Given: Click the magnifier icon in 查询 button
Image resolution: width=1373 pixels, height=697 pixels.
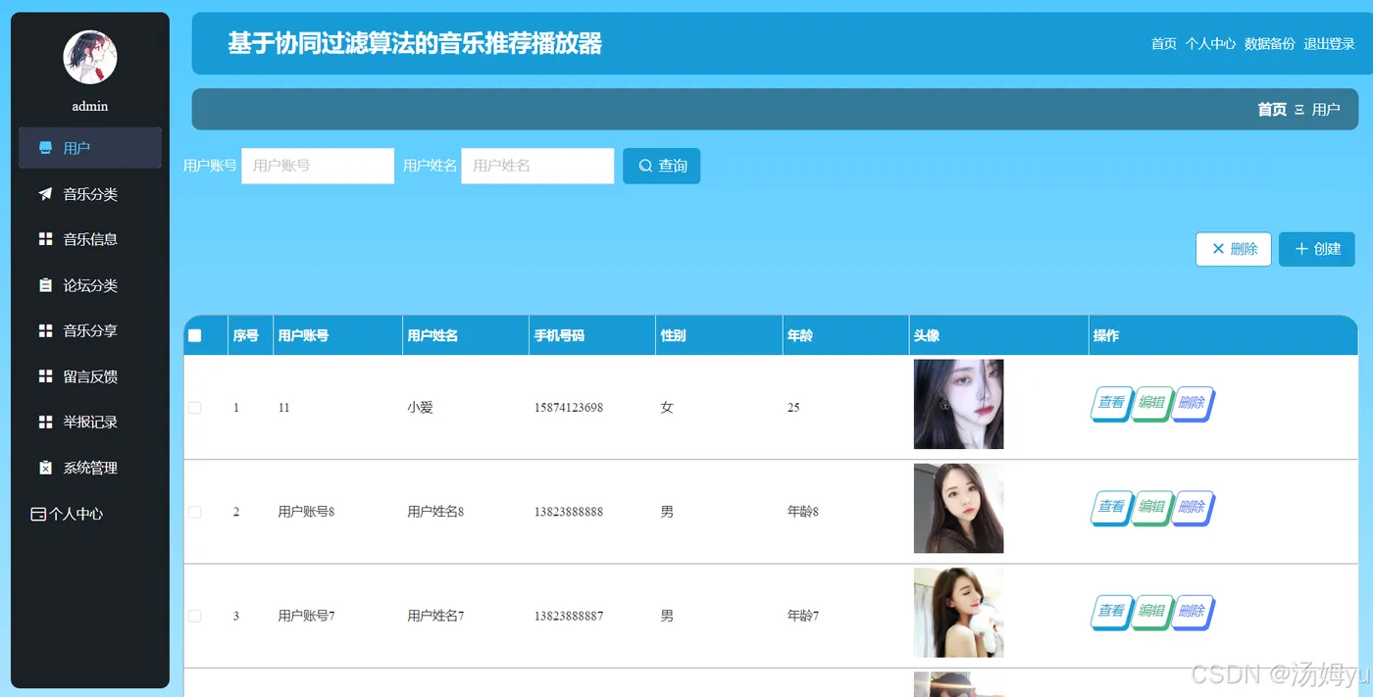Looking at the screenshot, I should coord(645,166).
